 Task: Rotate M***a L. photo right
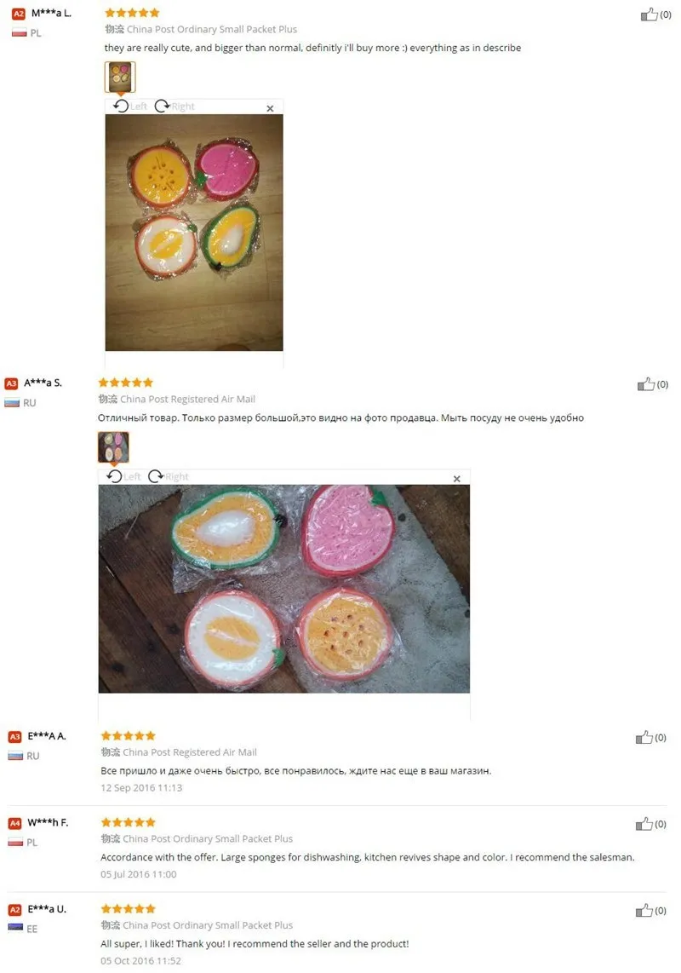(175, 107)
